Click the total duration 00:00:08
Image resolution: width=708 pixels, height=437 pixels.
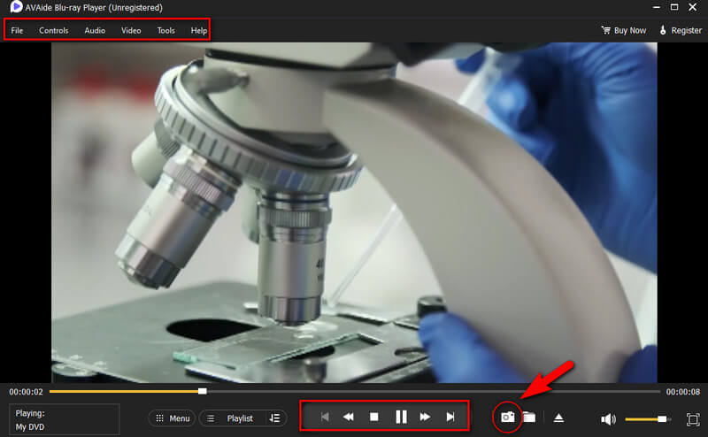[682, 392]
